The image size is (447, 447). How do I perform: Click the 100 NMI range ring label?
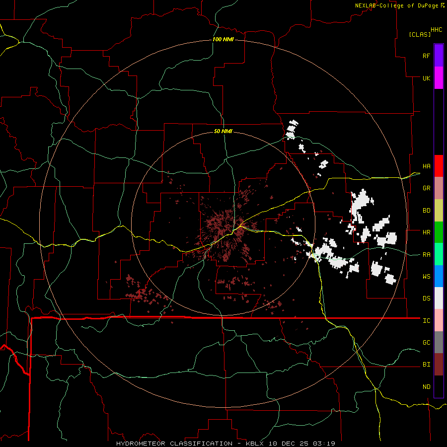pos(223,39)
